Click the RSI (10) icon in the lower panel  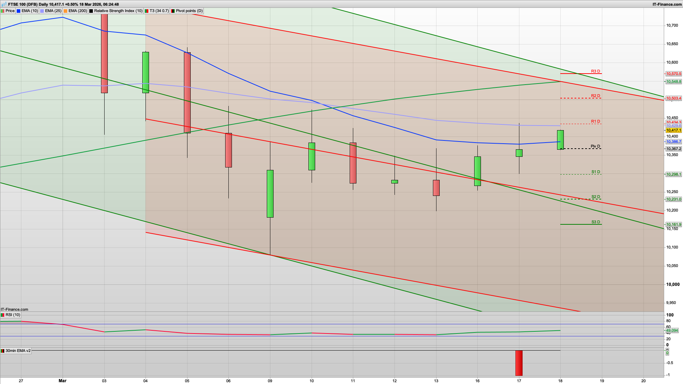coord(3,315)
